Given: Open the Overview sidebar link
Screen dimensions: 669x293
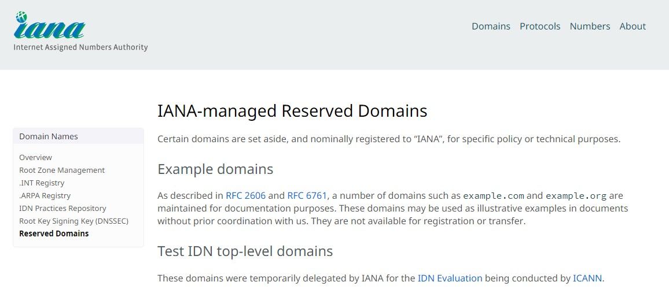Looking at the screenshot, I should click(x=35, y=157).
